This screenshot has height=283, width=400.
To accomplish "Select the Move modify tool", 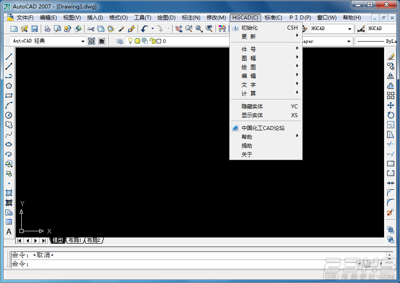I will [x=391, y=105].
